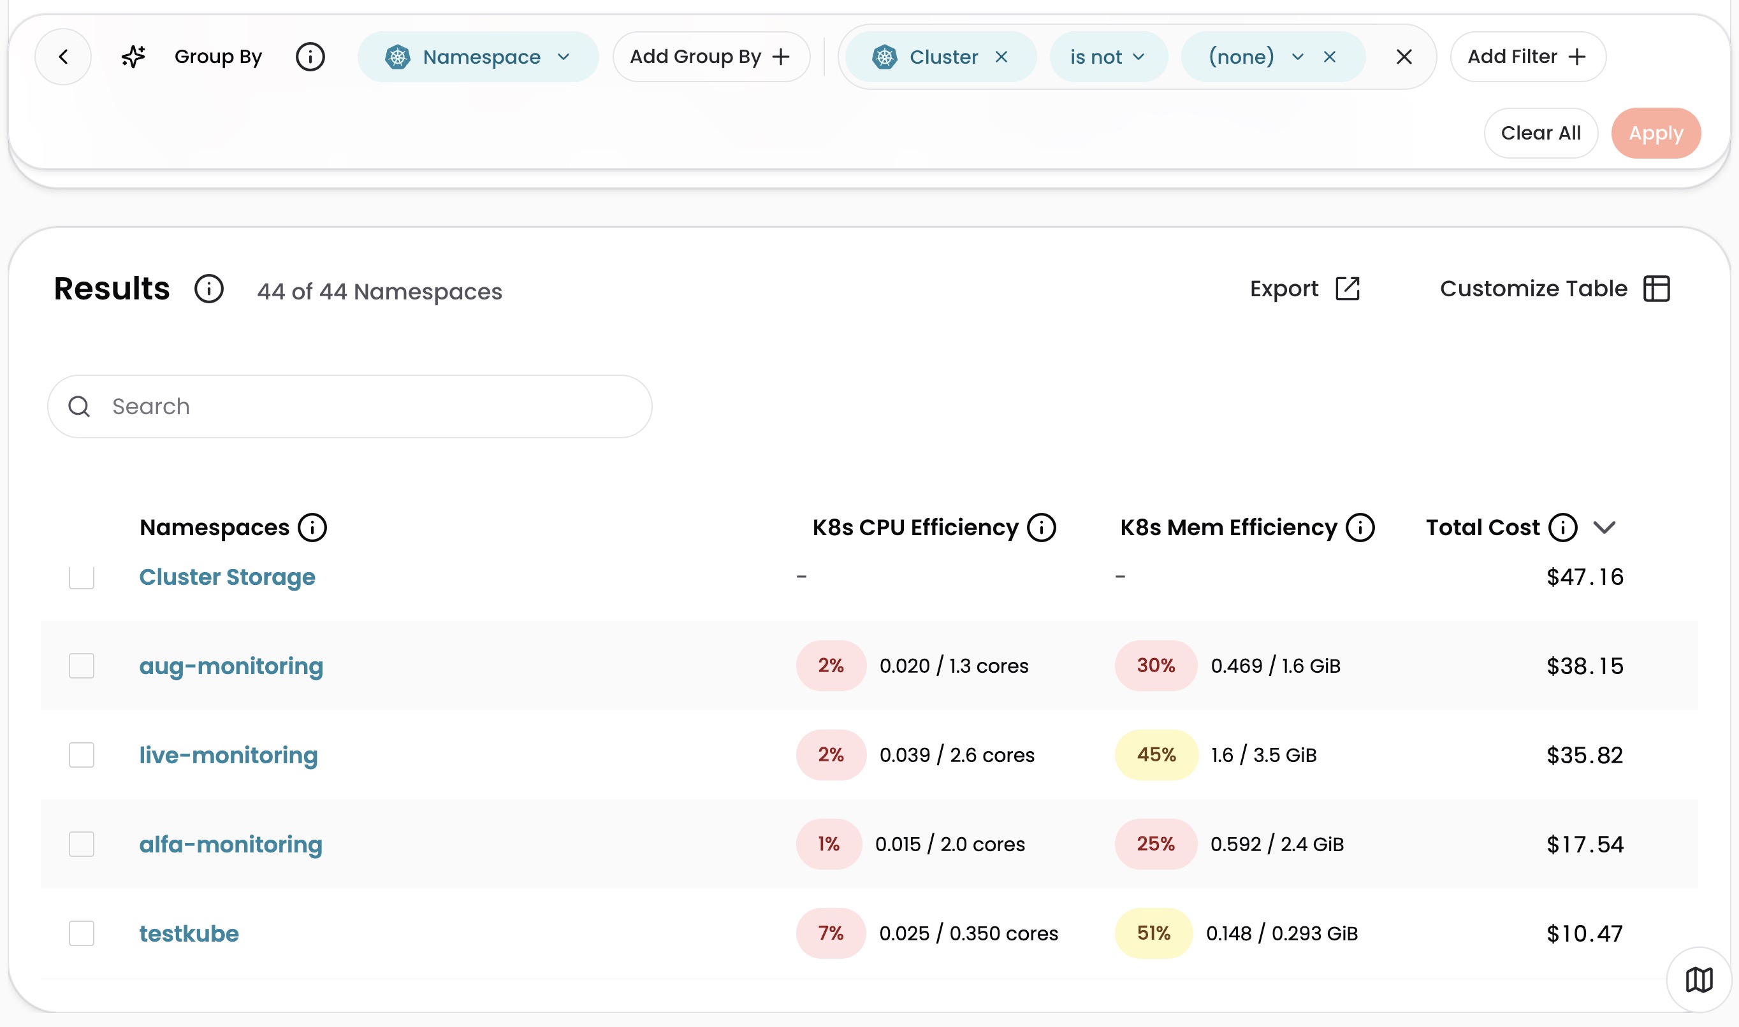Click '0.148 / 0.293 GiB' usage text

click(1282, 933)
